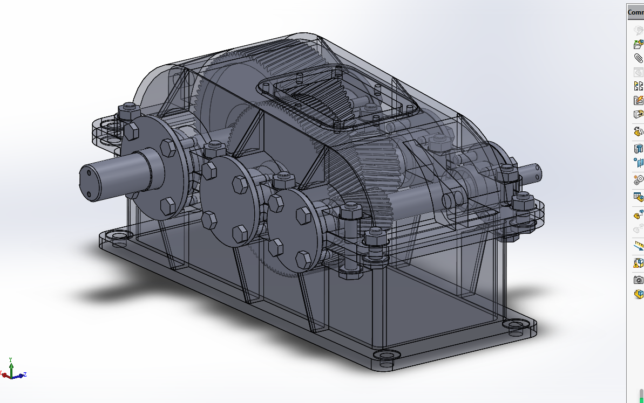Run Interference Detection with the warning icon
The width and height of the screenshot is (644, 403).
[x=638, y=263]
